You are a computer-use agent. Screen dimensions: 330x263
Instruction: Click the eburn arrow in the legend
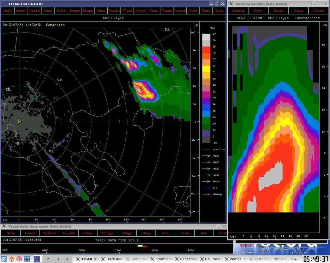click(206, 181)
